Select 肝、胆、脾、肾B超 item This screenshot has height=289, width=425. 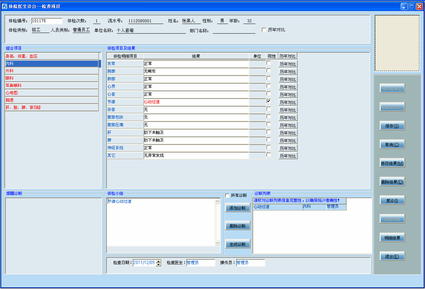[52, 108]
